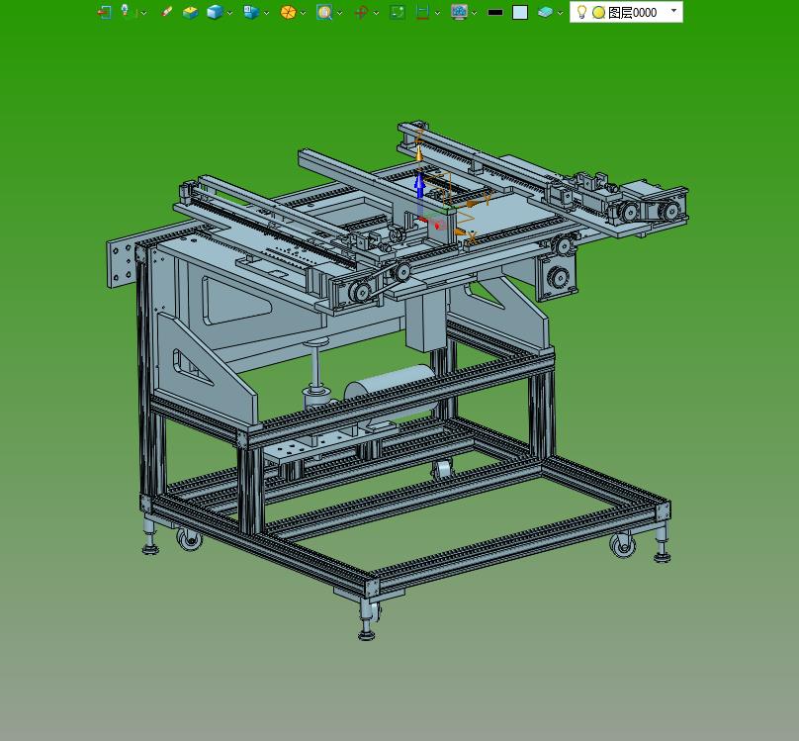Expand the view orientation dropdown arrow
This screenshot has height=741, width=799.
coord(266,13)
